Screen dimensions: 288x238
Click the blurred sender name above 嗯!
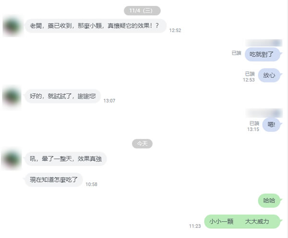click(264, 113)
